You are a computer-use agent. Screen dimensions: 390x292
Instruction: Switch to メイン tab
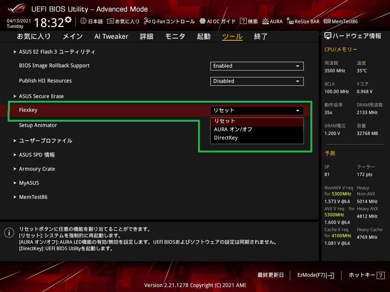[x=73, y=36]
